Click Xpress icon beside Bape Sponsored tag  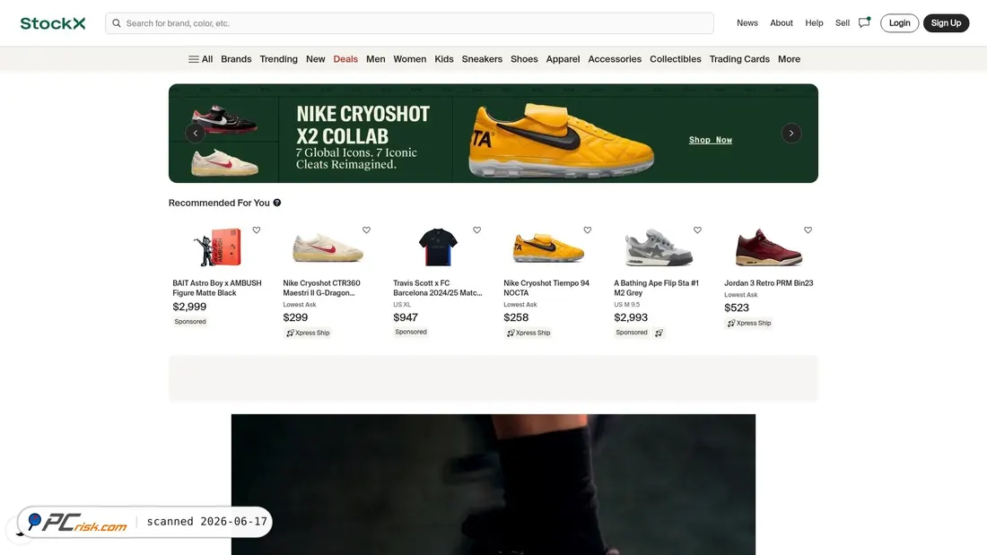pos(659,333)
